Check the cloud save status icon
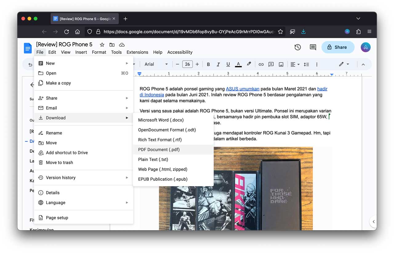Image resolution: width=394 pixels, height=253 pixels. coord(122,45)
